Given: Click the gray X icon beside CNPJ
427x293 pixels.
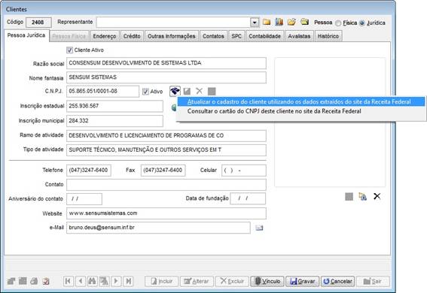Looking at the screenshot, I should [200, 91].
